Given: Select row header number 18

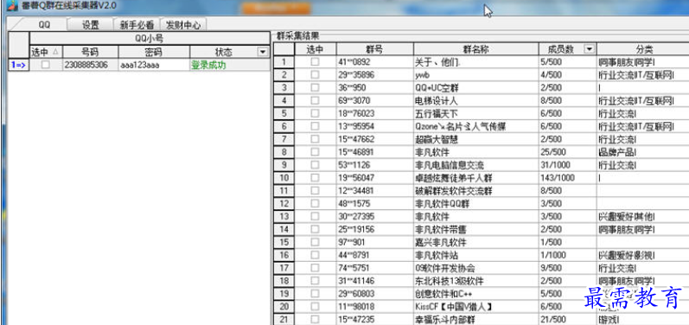Looking at the screenshot, I should pyautogui.click(x=284, y=281).
